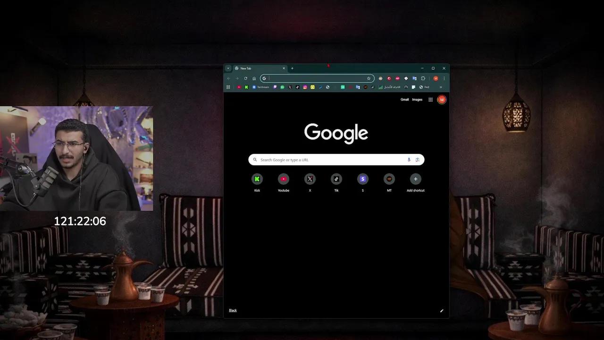Bookmark this tab with the star
This screenshot has height=340, width=604.
tap(369, 78)
